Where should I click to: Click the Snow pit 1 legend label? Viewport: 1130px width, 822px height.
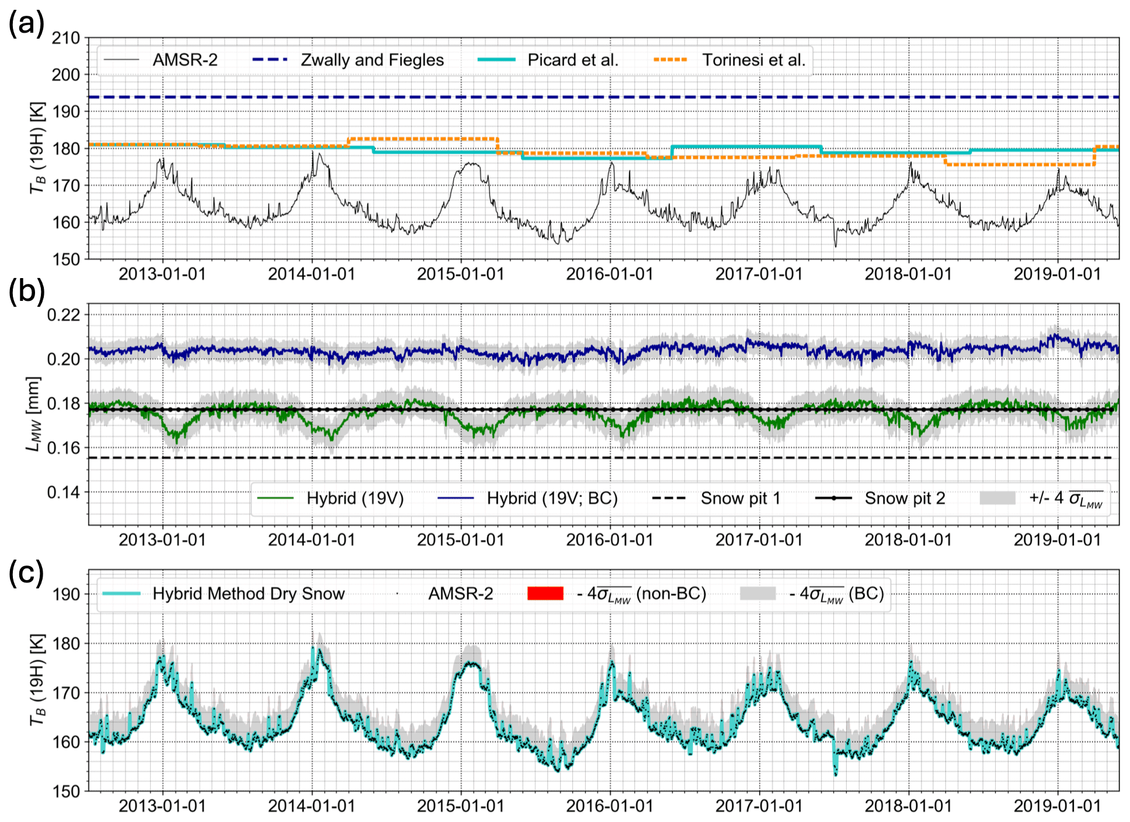pos(740,498)
